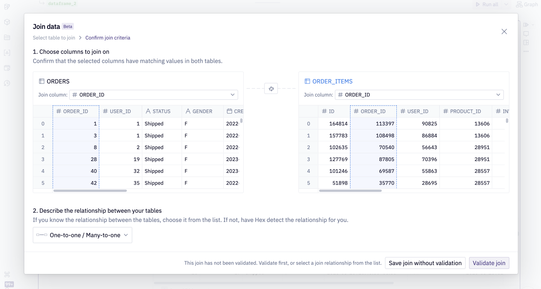
Task: Click the files icon in the left sidebar
Action: (7, 37)
